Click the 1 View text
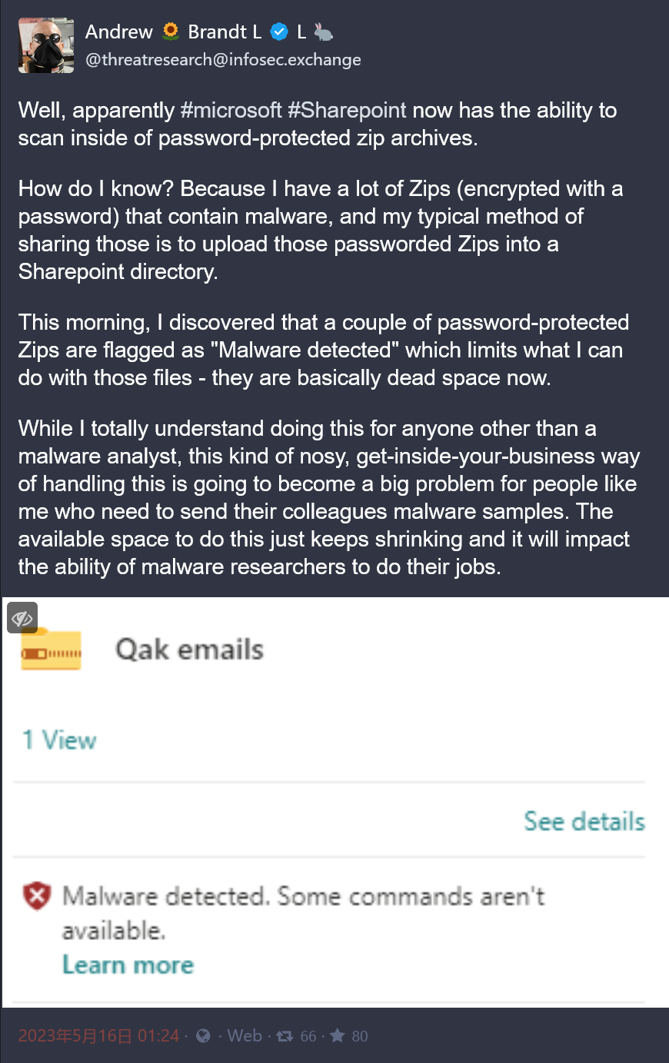The image size is (669, 1063). click(59, 740)
